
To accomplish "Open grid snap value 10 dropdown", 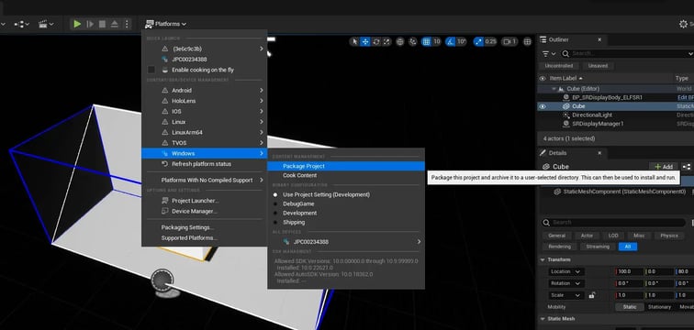I will pyautogui.click(x=437, y=41).
